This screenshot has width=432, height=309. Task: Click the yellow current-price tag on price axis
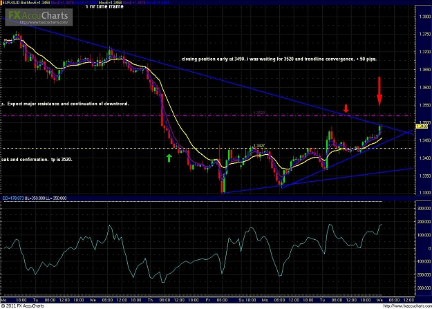point(422,127)
